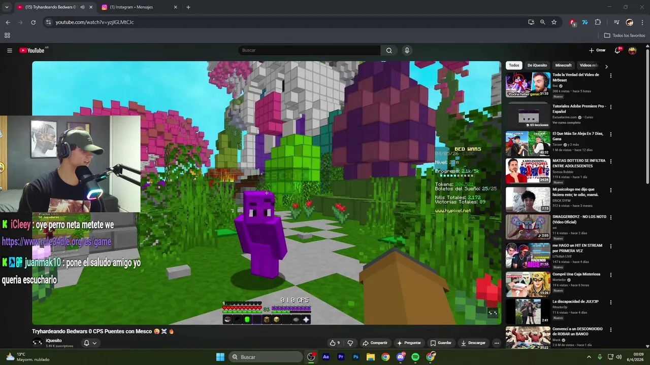Open thumbnail of 'El Que Más Se Aleja En 7 Días'
This screenshot has height=365, width=650.
tap(528, 143)
